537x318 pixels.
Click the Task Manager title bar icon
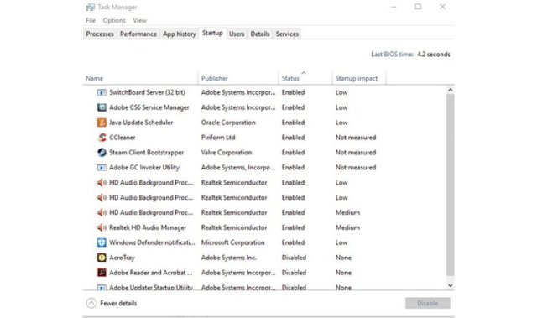click(x=90, y=8)
